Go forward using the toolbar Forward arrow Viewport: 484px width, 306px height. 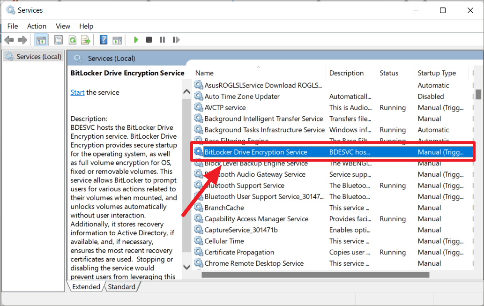click(22, 40)
